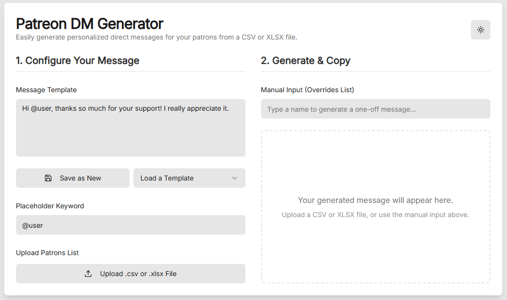Click the Upload Patrons List label
Screen dimensions: 507x300
47,253
